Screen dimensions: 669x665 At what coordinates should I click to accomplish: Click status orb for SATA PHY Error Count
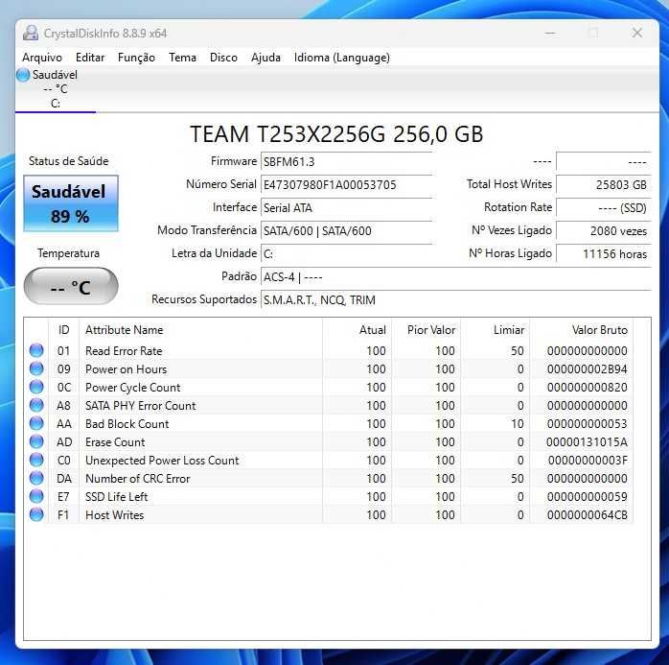[36, 405]
